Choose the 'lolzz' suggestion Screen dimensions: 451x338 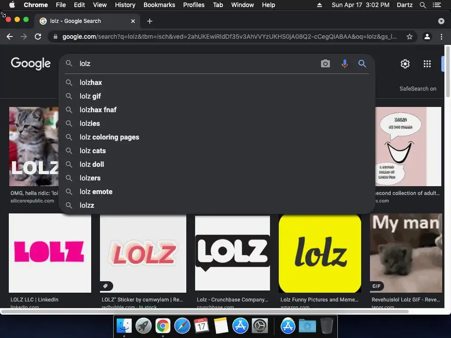click(217, 205)
